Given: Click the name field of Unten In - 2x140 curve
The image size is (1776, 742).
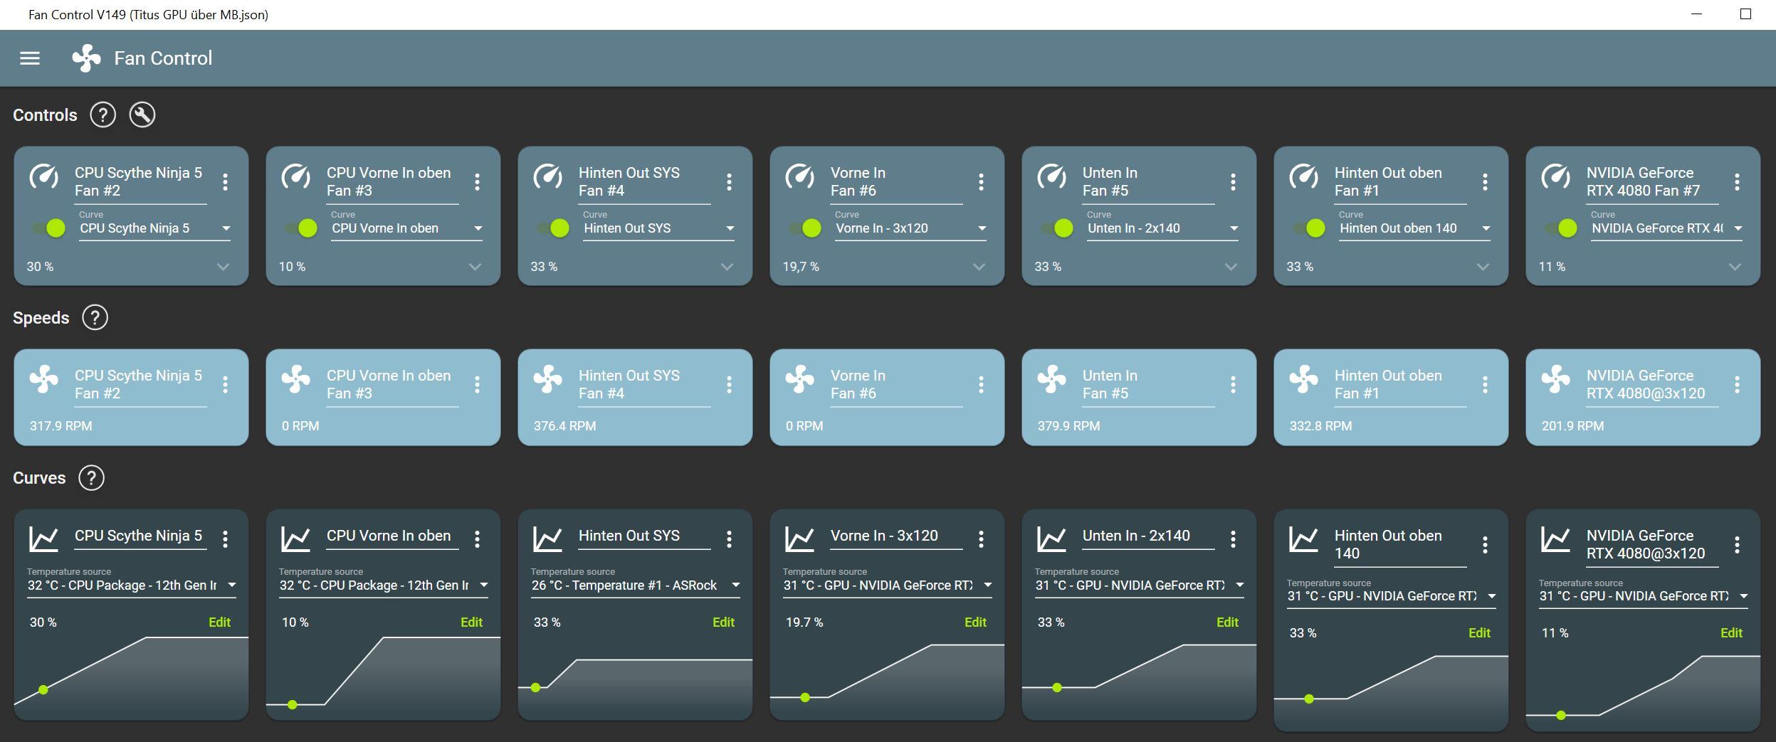Looking at the screenshot, I should (1148, 536).
